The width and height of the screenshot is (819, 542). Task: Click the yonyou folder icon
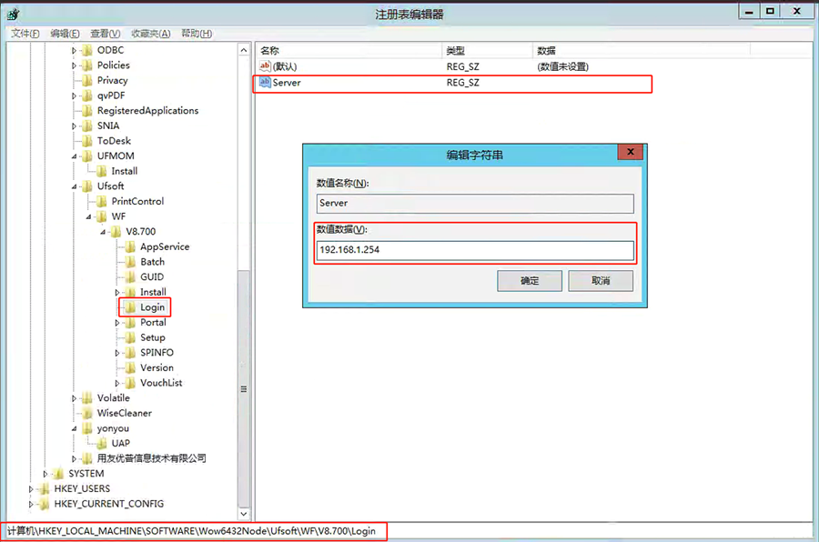click(87, 428)
